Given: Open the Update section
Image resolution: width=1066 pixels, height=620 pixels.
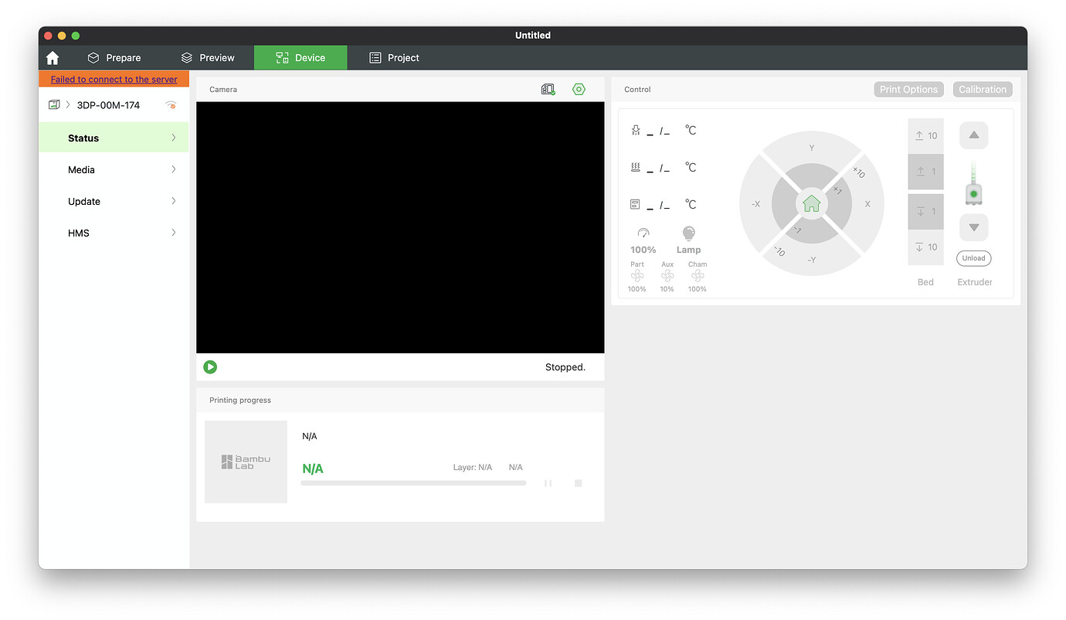Looking at the screenshot, I should (x=114, y=201).
